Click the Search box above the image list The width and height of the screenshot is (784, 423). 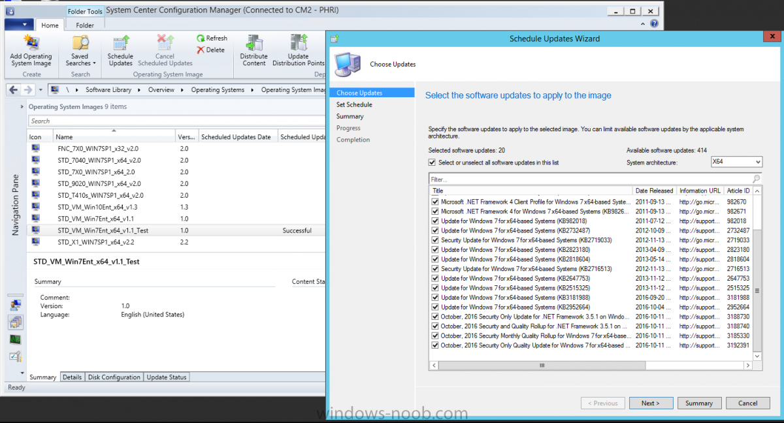(x=176, y=121)
